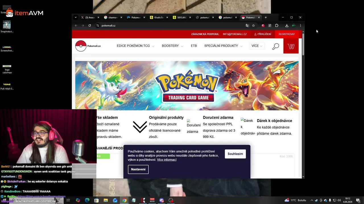Click the red extension icon in toolbar

click(x=263, y=25)
